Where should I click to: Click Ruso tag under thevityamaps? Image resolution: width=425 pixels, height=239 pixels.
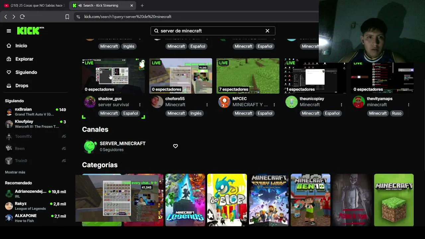click(396, 113)
